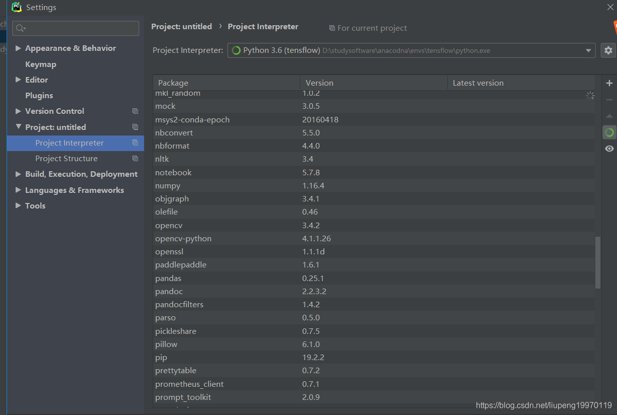The width and height of the screenshot is (617, 415).
Task: Collapse the Project: untitled section
Action: [x=18, y=127]
